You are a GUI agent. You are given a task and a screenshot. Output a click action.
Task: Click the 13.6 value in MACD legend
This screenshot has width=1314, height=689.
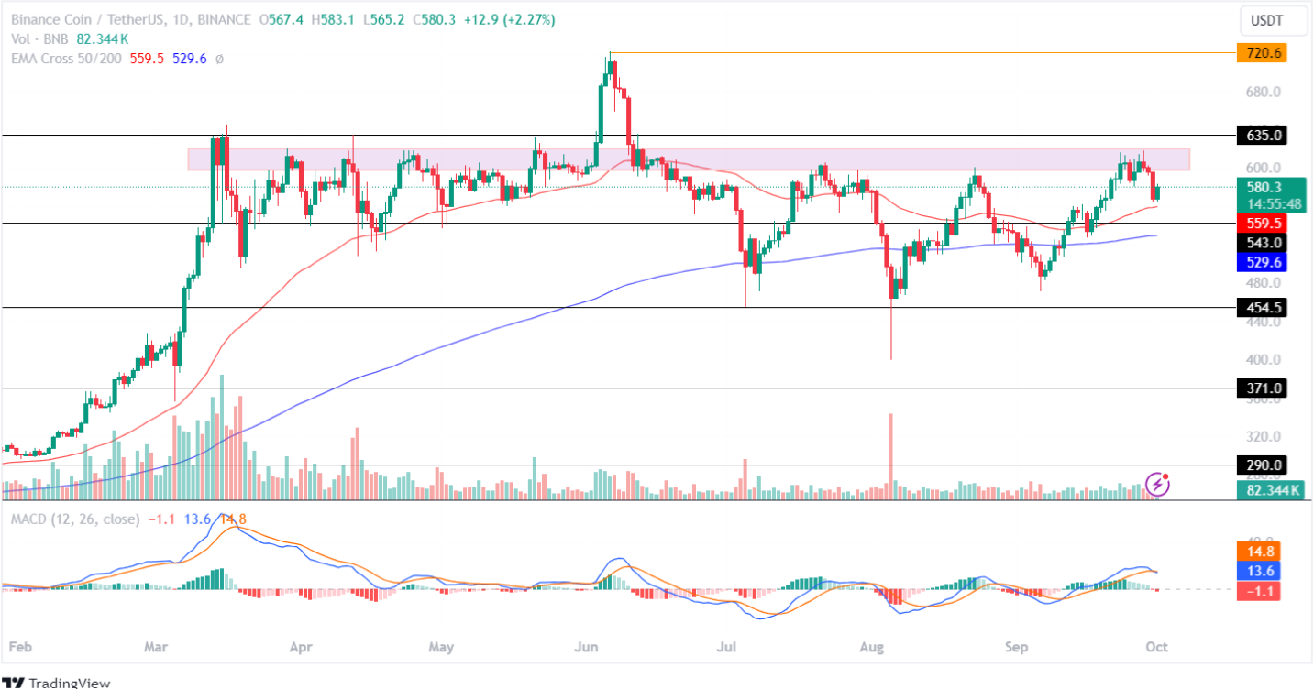click(x=197, y=519)
